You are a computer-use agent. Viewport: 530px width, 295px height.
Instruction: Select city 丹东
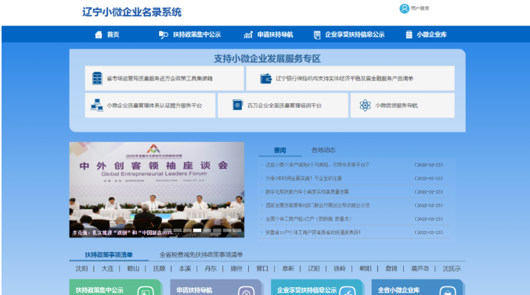pyautogui.click(x=211, y=268)
